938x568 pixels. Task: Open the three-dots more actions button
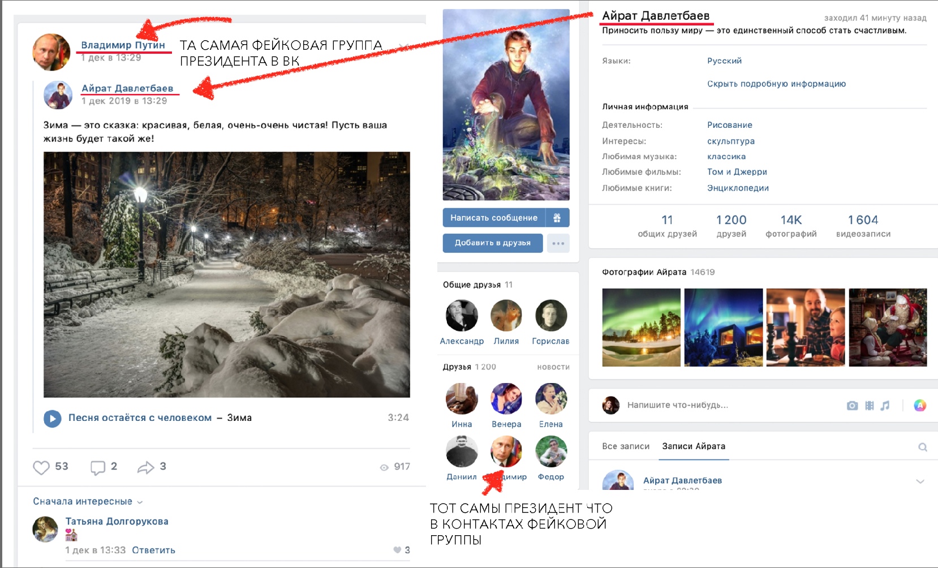click(558, 243)
